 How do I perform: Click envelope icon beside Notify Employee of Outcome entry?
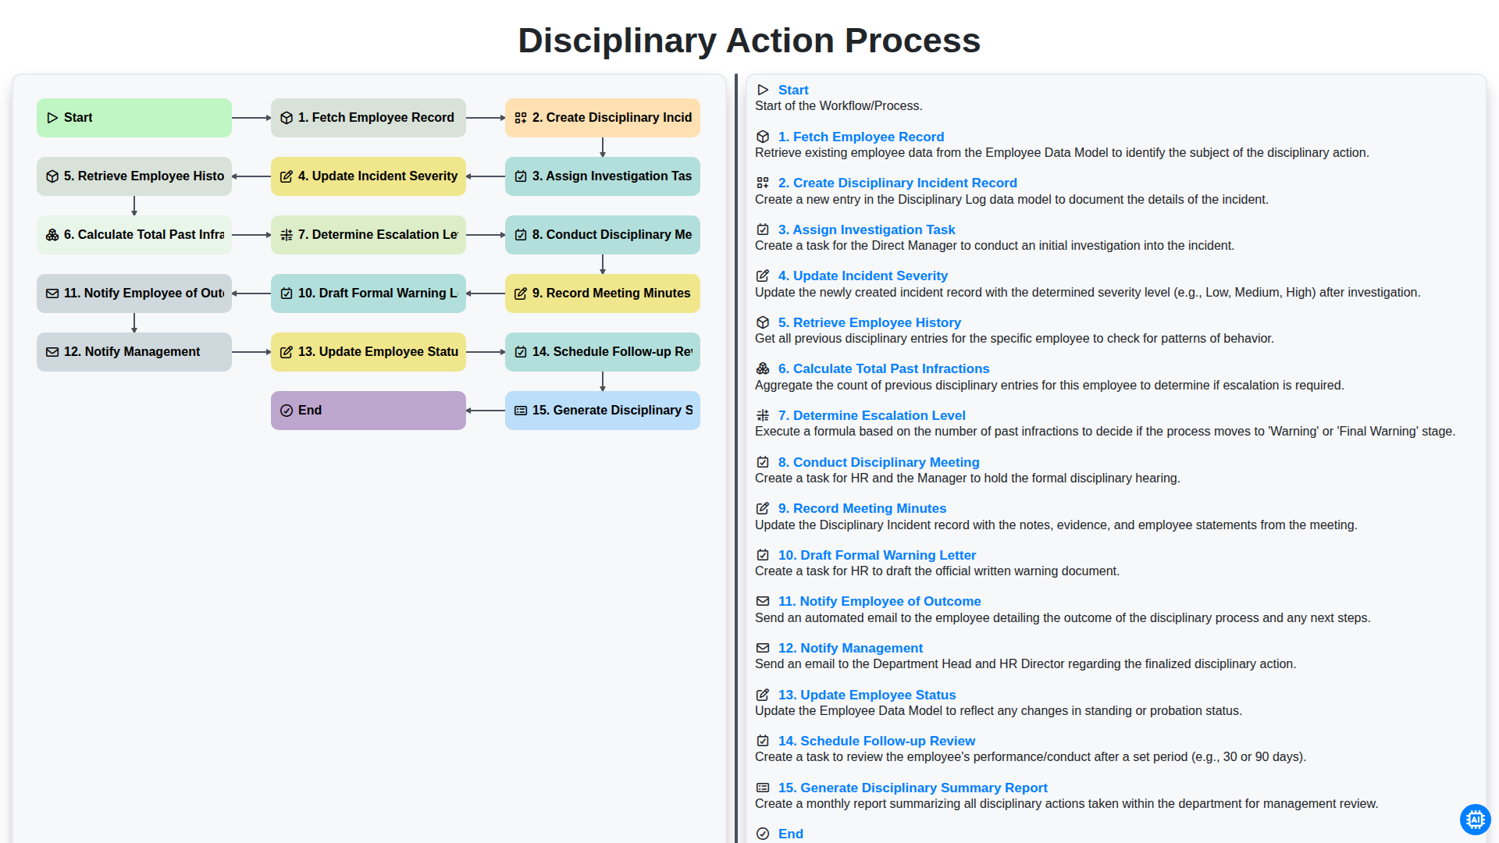[x=763, y=601]
